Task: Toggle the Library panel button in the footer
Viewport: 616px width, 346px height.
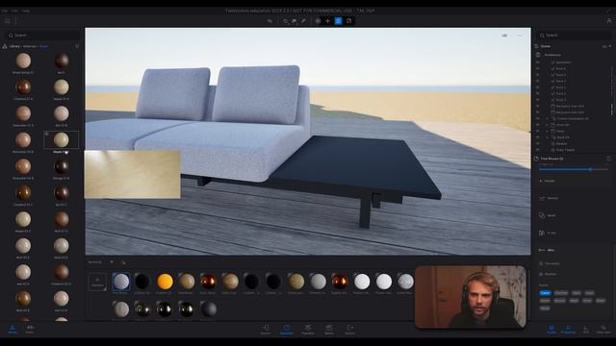Action: tap(13, 329)
